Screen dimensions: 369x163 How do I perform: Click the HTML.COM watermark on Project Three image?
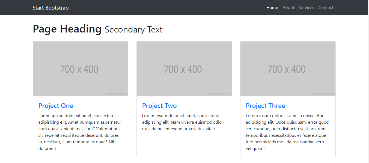[x=323, y=94]
